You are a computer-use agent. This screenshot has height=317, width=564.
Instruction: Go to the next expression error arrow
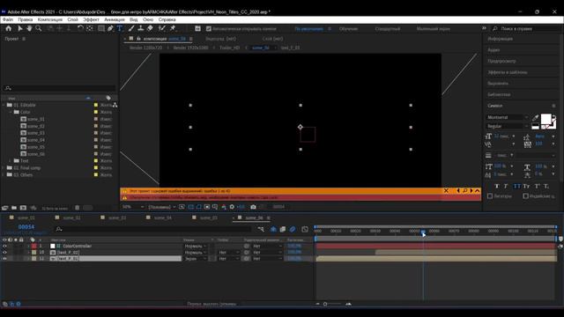471,191
